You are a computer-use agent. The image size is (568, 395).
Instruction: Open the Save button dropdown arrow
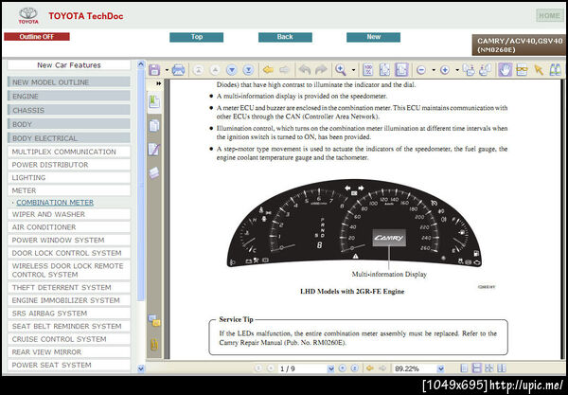(167, 70)
